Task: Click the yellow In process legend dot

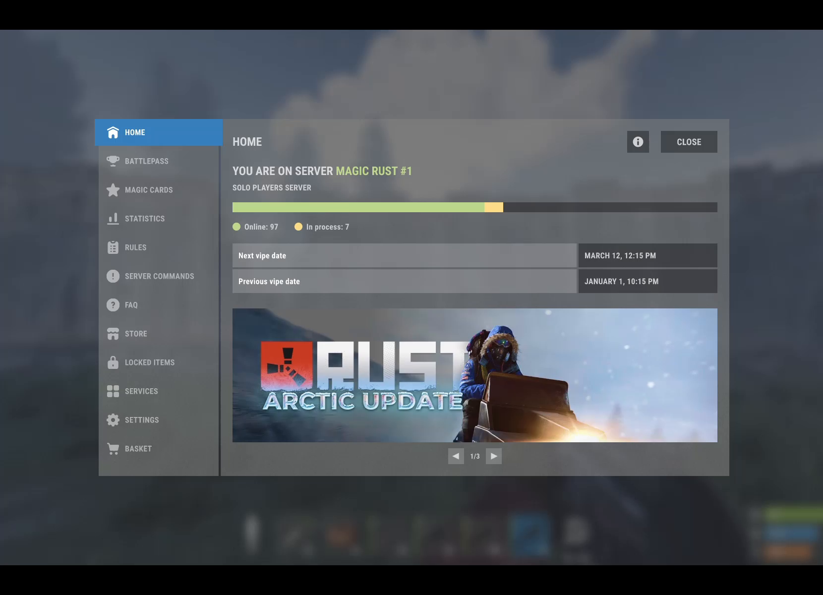Action: coord(298,227)
